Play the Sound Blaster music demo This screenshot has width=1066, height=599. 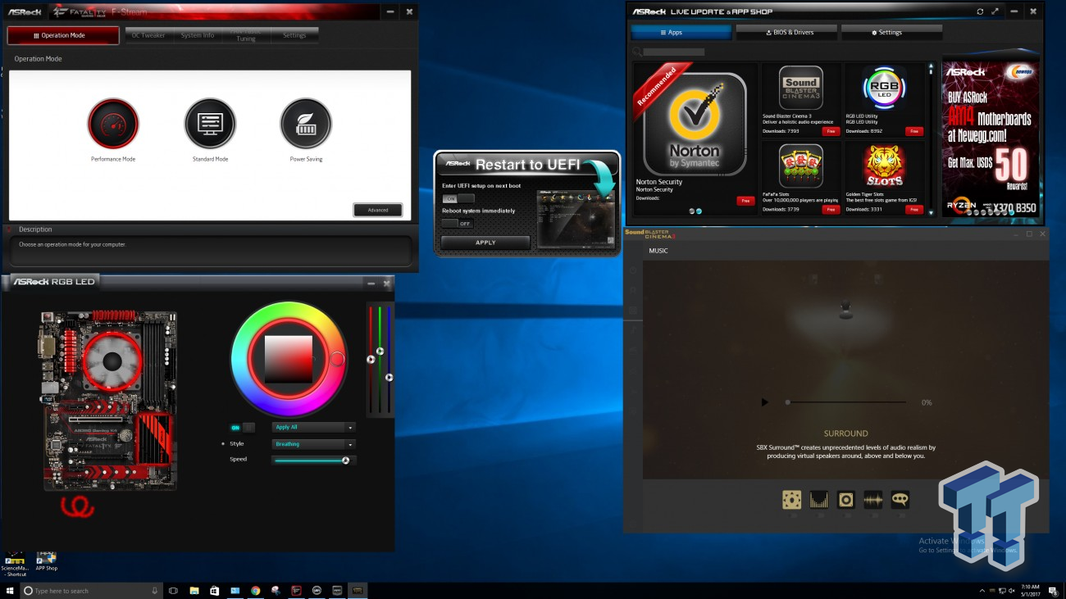[x=765, y=402]
